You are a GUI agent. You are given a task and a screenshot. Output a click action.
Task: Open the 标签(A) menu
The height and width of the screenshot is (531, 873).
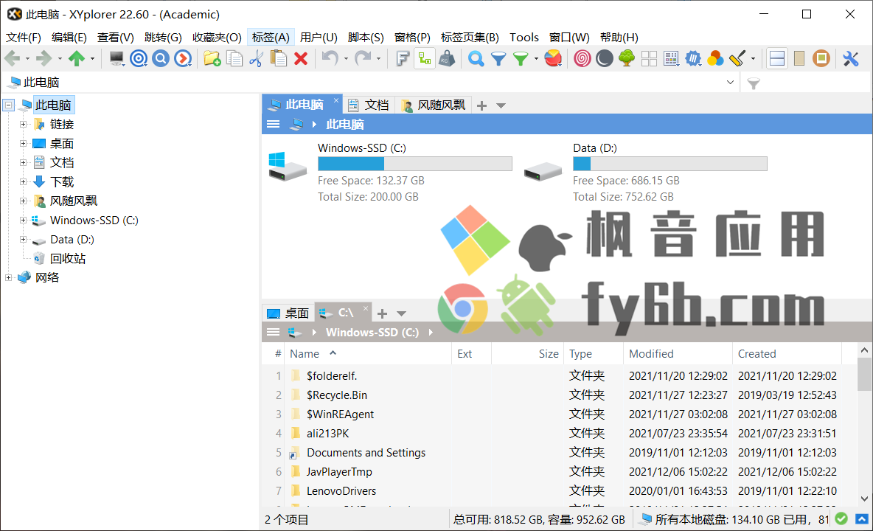click(271, 38)
